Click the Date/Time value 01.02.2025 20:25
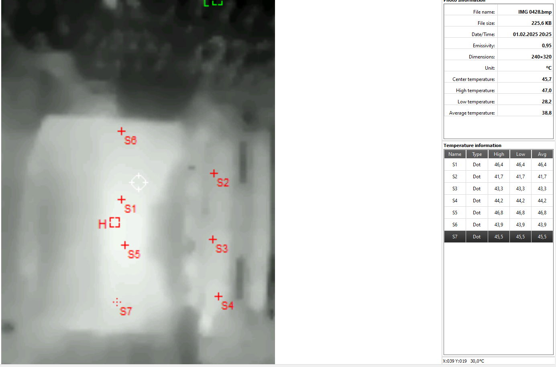The width and height of the screenshot is (556, 367). (x=532, y=34)
